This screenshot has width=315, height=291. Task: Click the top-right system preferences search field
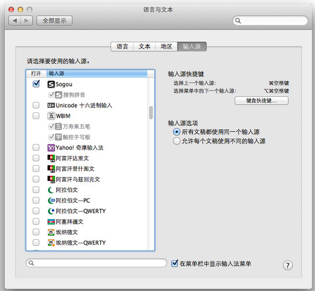click(x=270, y=20)
